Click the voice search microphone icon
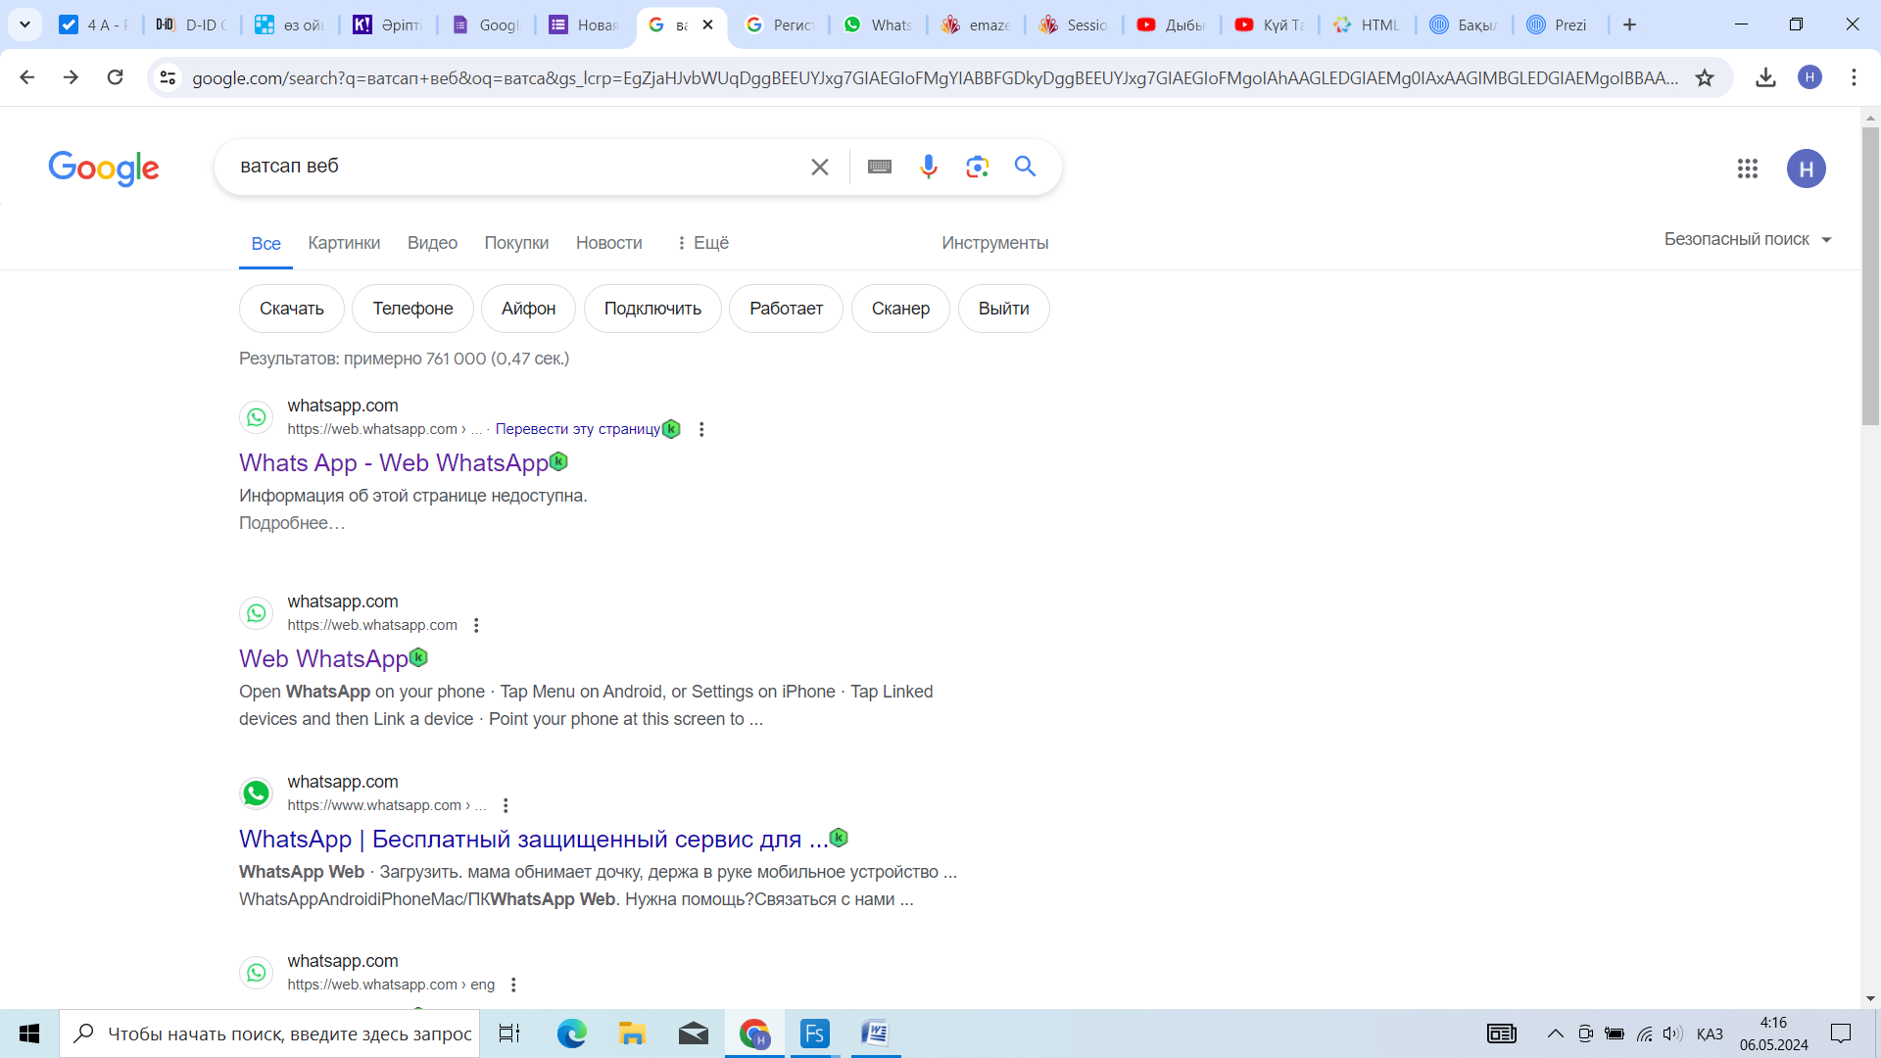Image resolution: width=1881 pixels, height=1058 pixels. pyautogui.click(x=928, y=167)
